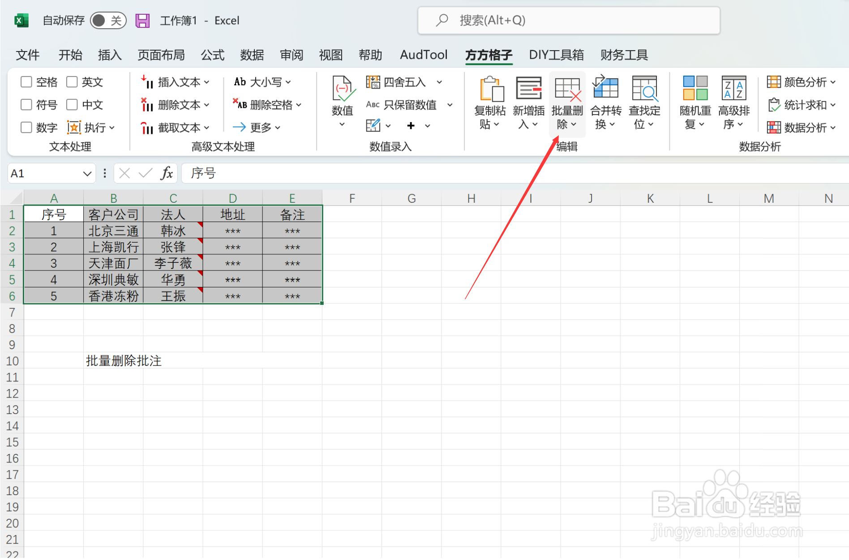Click the 截取文本 icon
This screenshot has width=849, height=560.
[x=147, y=128]
